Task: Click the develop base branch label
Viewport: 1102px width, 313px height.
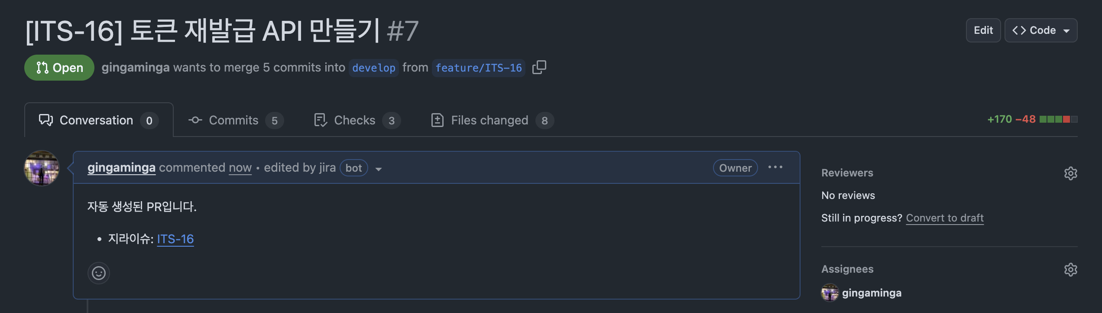Action: click(x=373, y=68)
